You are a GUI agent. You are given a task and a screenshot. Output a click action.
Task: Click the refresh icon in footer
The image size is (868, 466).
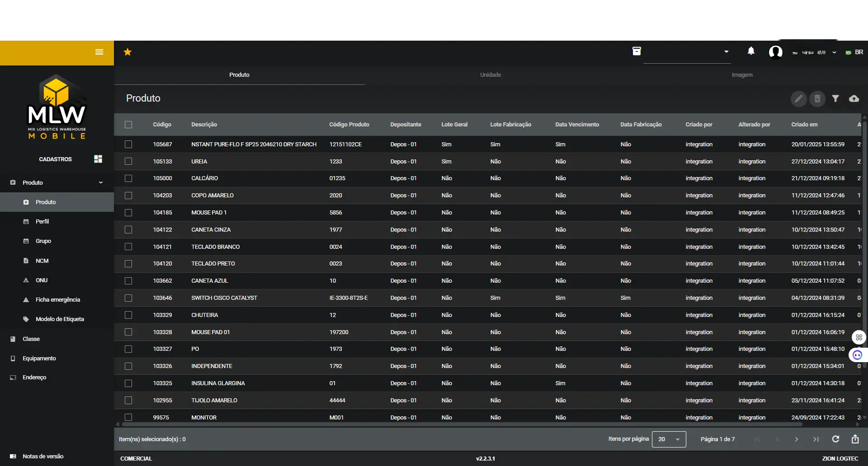[x=835, y=439]
